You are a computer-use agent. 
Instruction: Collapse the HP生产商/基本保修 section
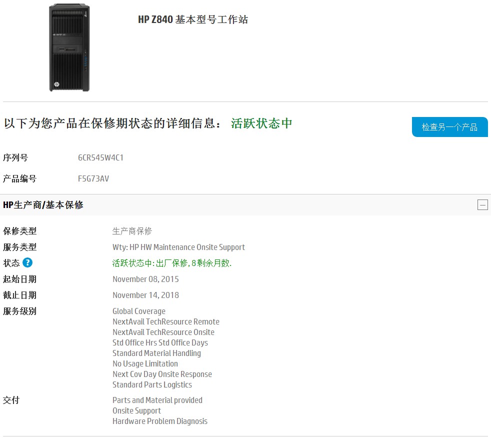[482, 205]
